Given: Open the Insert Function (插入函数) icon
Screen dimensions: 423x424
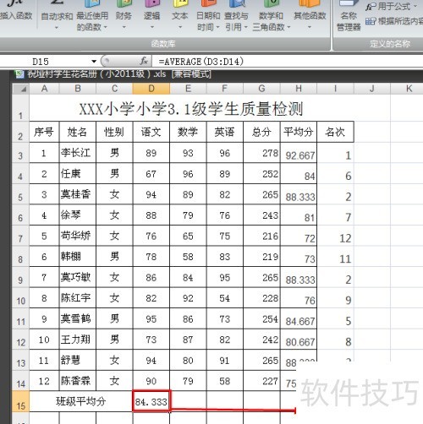Looking at the screenshot, I should 16,10.
